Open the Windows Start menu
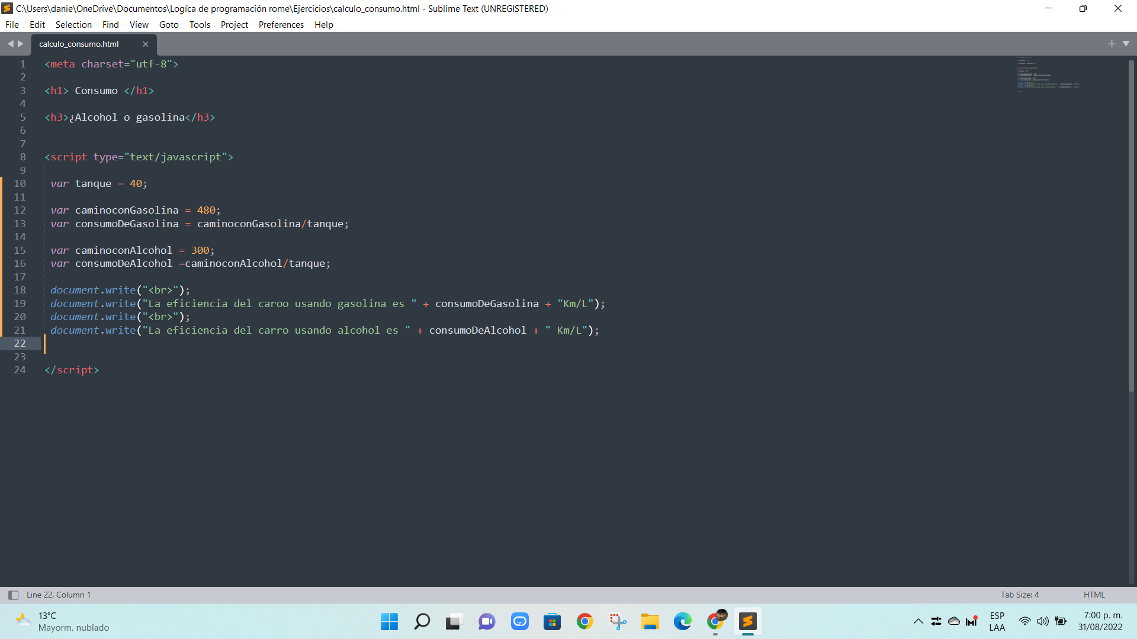 389,622
